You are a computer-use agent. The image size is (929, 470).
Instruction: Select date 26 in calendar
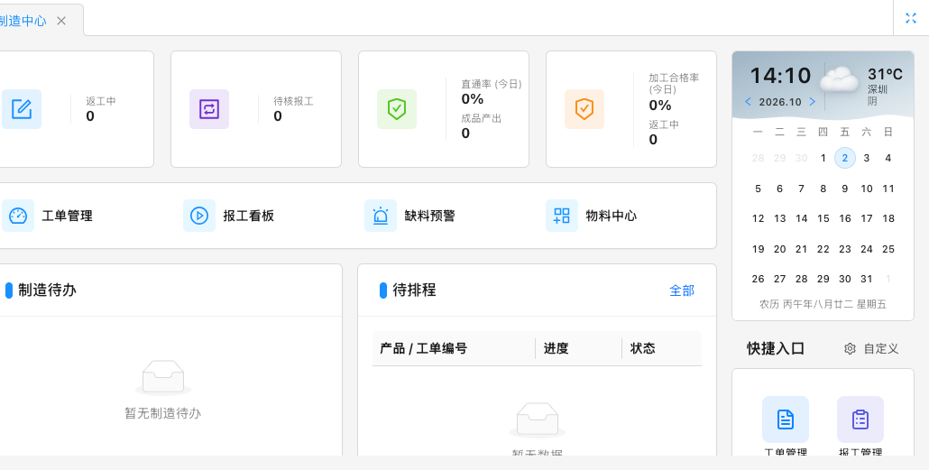[758, 279]
